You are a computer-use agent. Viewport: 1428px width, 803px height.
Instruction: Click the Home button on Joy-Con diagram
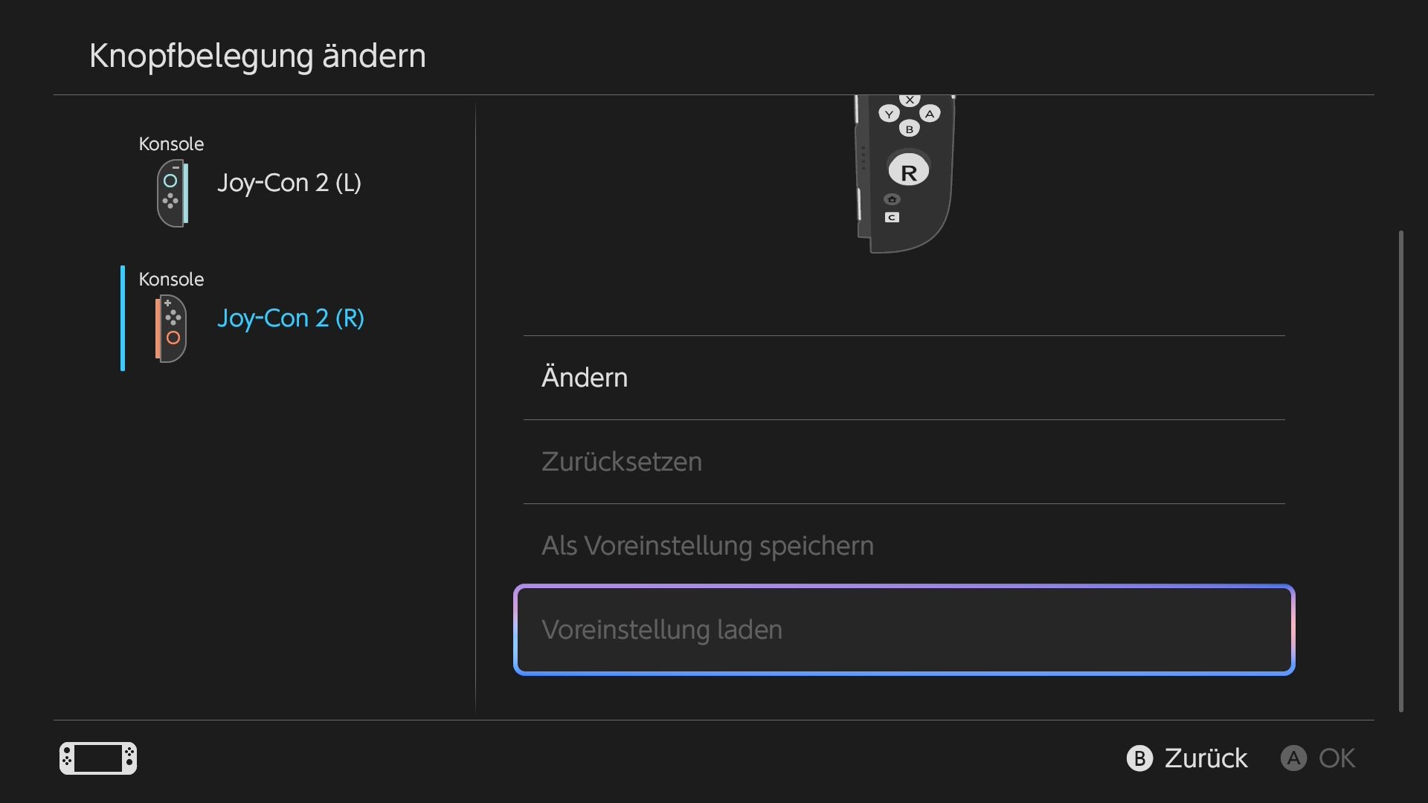pos(892,199)
